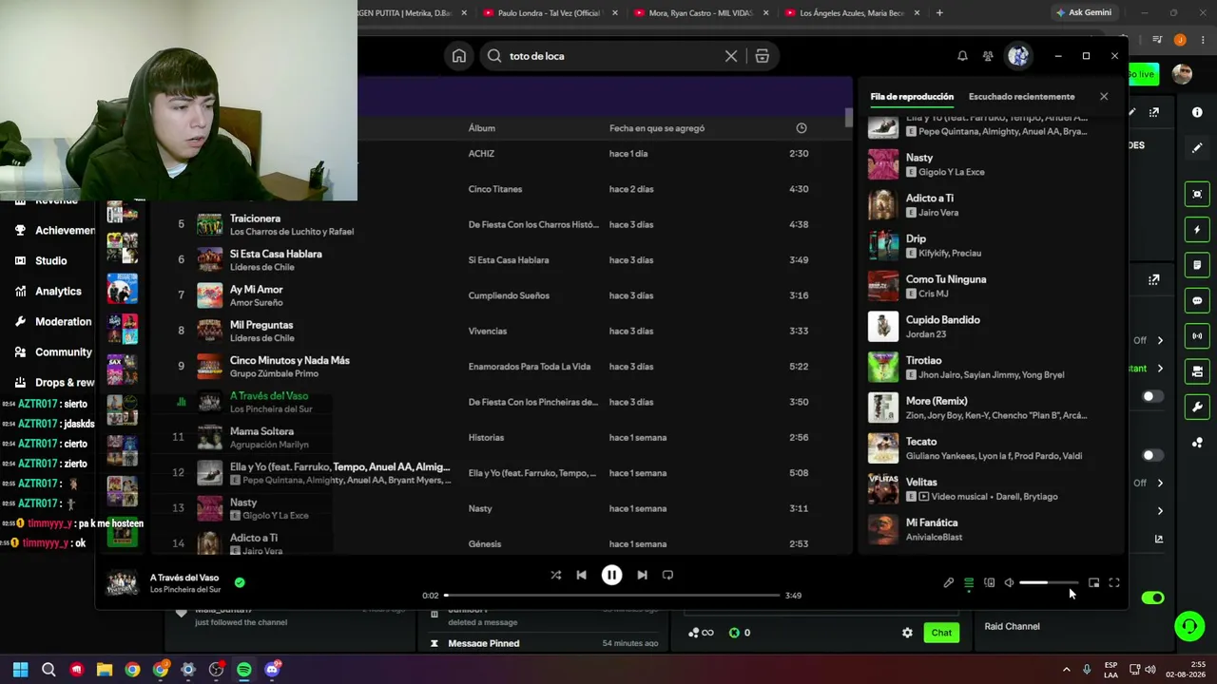The width and height of the screenshot is (1217, 684).
Task: Open connect to a device icon
Action: [x=989, y=582]
